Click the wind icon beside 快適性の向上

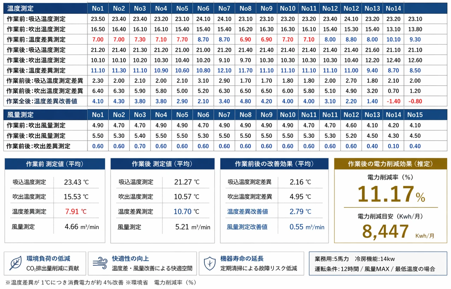pyautogui.click(x=99, y=264)
